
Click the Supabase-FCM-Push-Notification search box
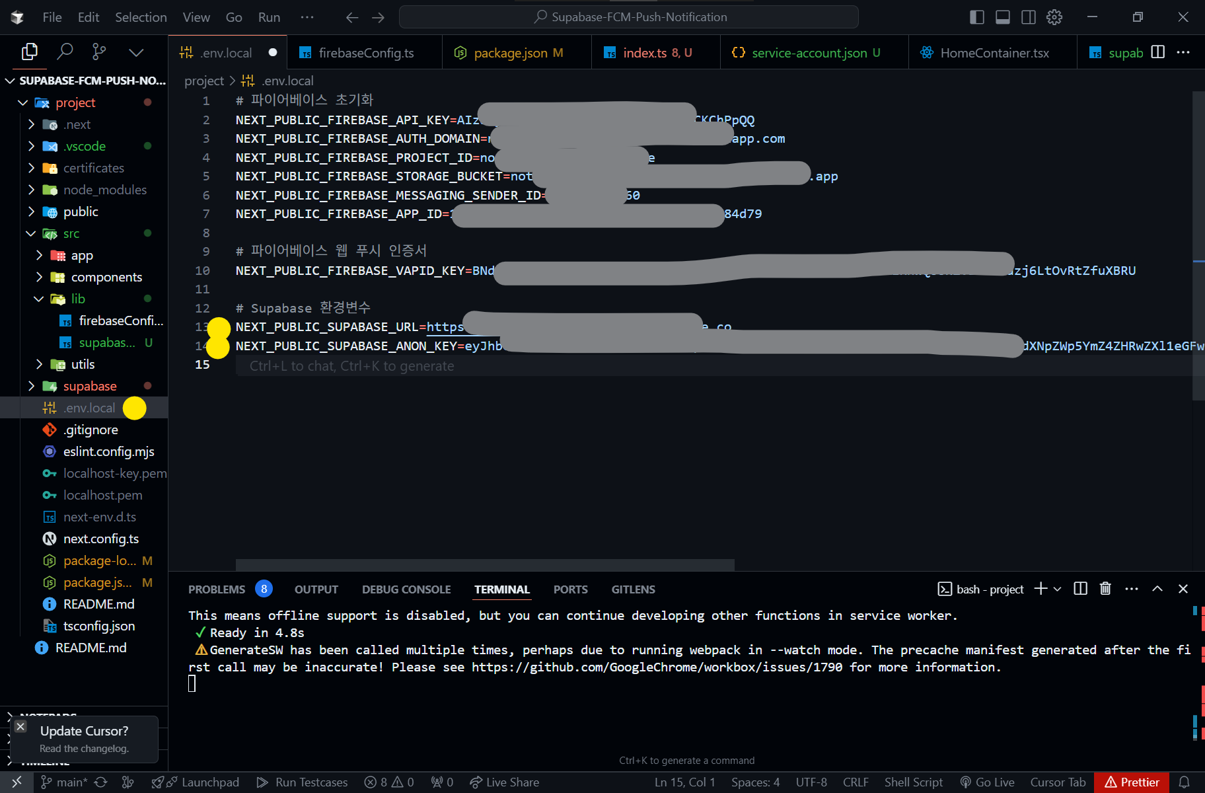coord(629,17)
